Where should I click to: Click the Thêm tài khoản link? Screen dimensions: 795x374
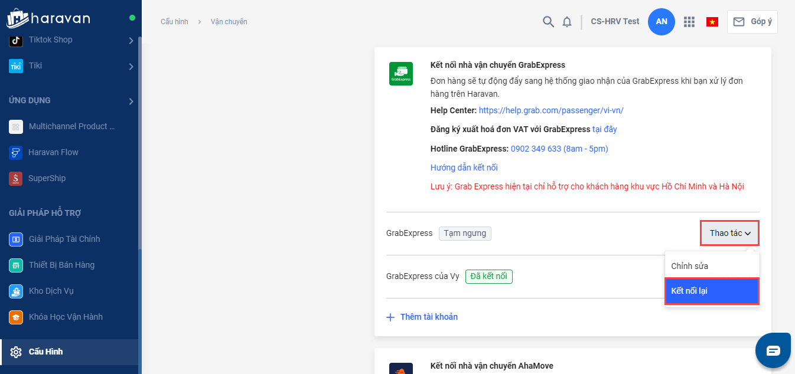pos(428,317)
